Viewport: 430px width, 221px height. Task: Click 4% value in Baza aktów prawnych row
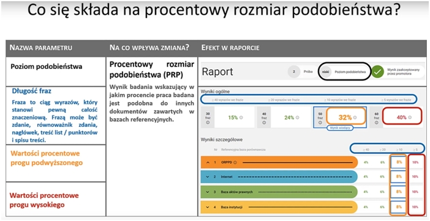(366, 192)
